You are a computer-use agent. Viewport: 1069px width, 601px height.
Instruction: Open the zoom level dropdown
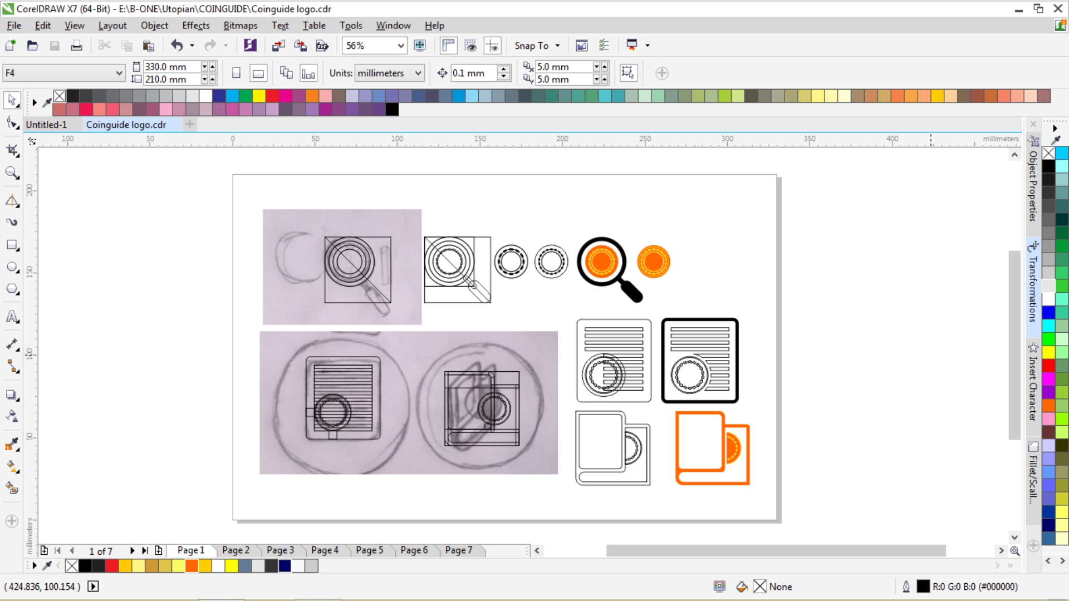point(400,46)
